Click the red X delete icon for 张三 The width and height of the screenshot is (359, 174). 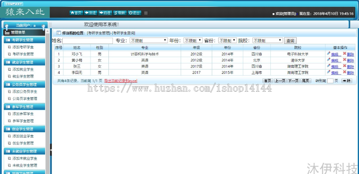pyautogui.click(x=344, y=66)
